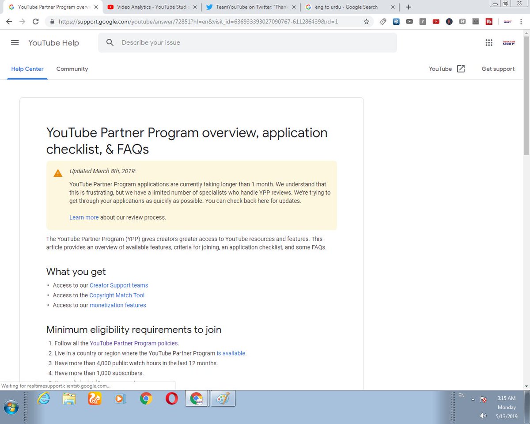530x424 pixels.
Task: Open Action Center flag icon
Action: [x=484, y=399]
